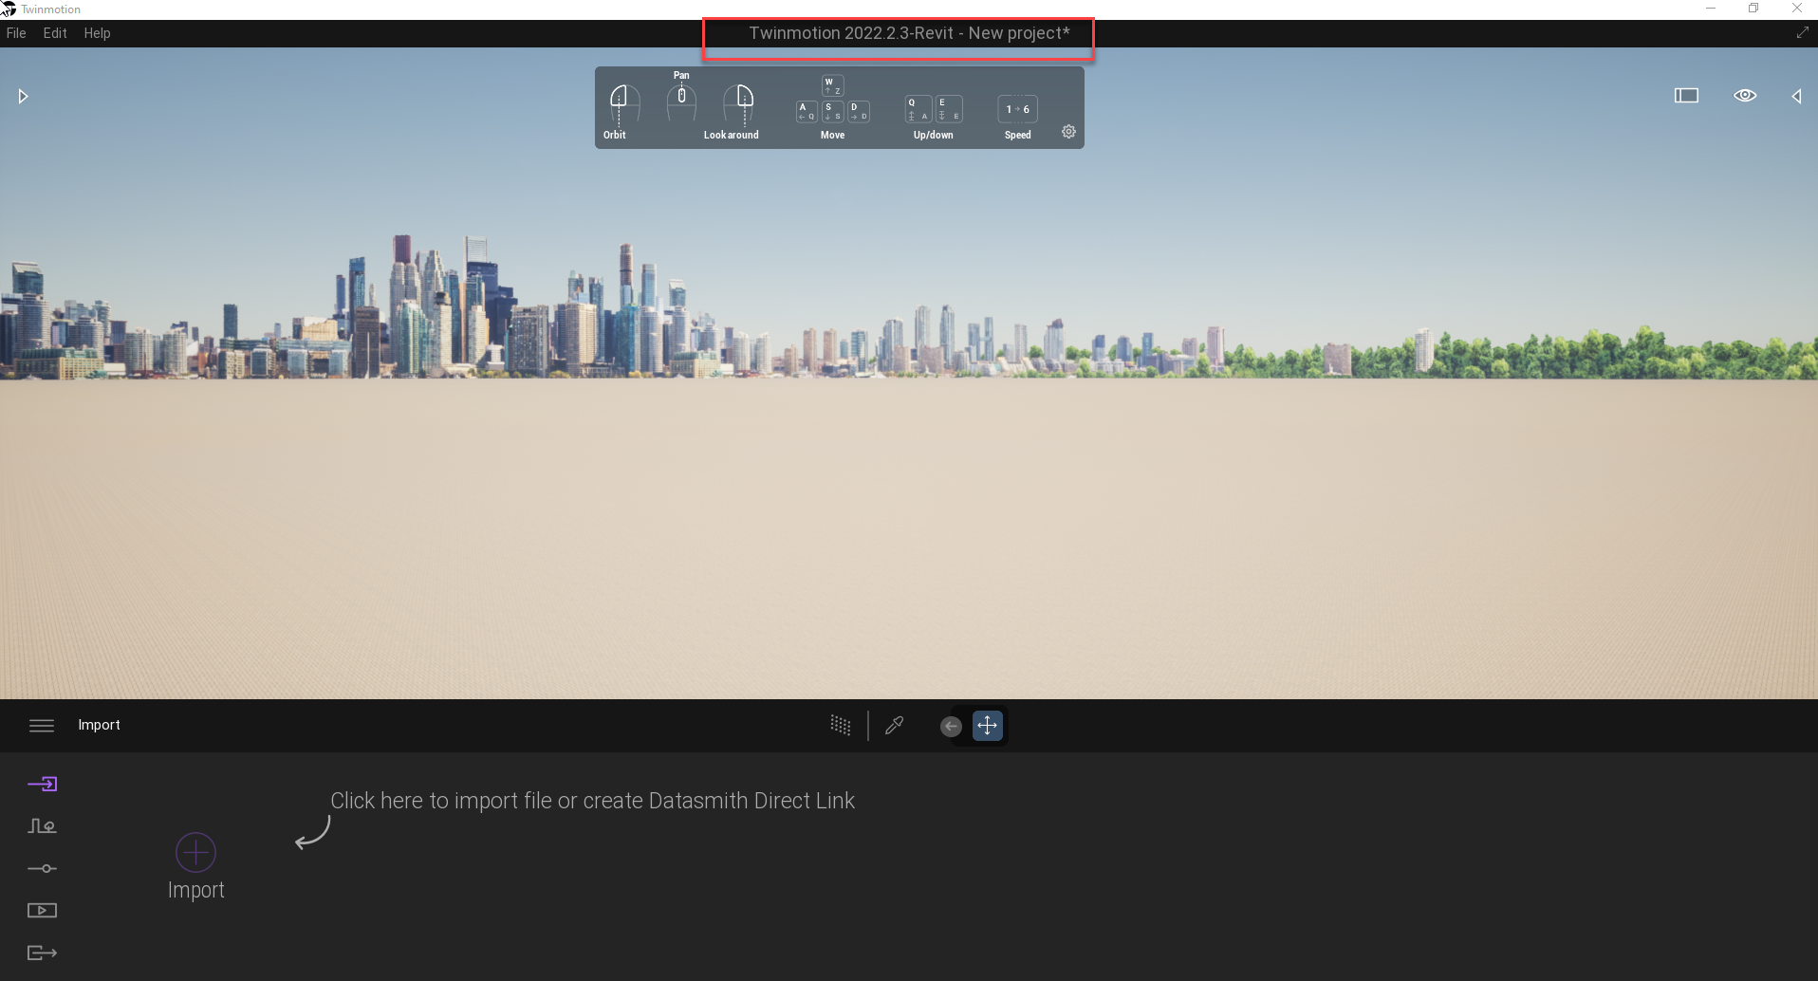Select the Export tab in the sidebar
The width and height of the screenshot is (1818, 981).
pyautogui.click(x=42, y=953)
